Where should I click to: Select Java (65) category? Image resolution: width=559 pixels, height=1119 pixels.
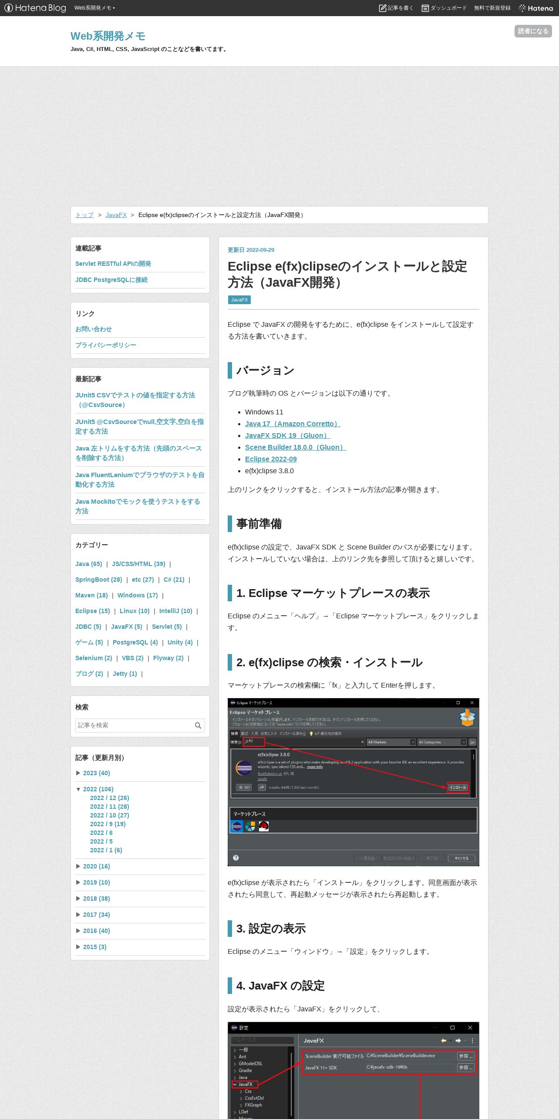89,564
